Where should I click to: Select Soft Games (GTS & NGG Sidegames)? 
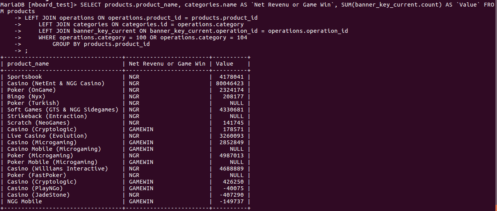(63, 110)
